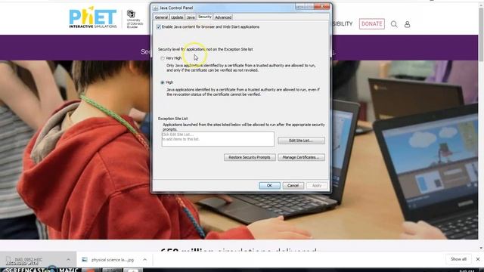Switch to the Update tab

click(x=177, y=17)
